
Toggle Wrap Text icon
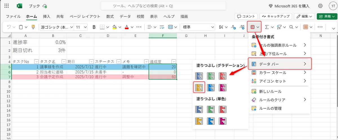click(162, 27)
